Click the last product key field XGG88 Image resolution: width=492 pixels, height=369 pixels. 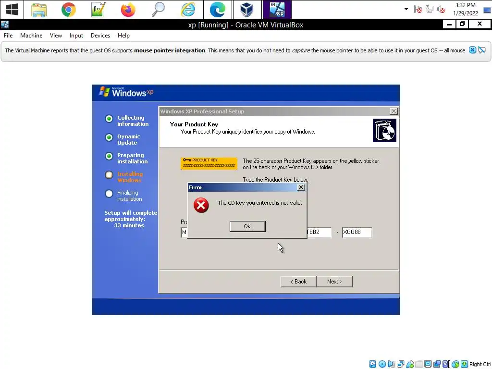(357, 232)
